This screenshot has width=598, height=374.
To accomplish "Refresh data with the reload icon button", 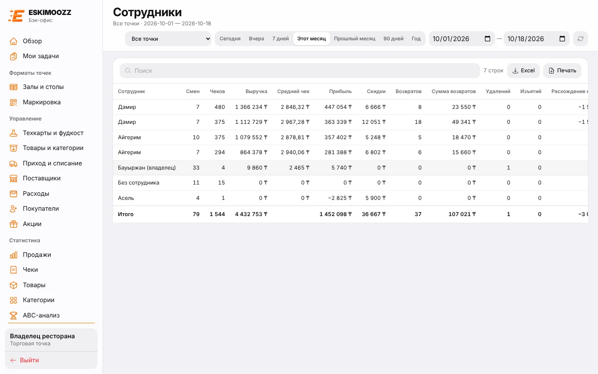I will [x=581, y=39].
